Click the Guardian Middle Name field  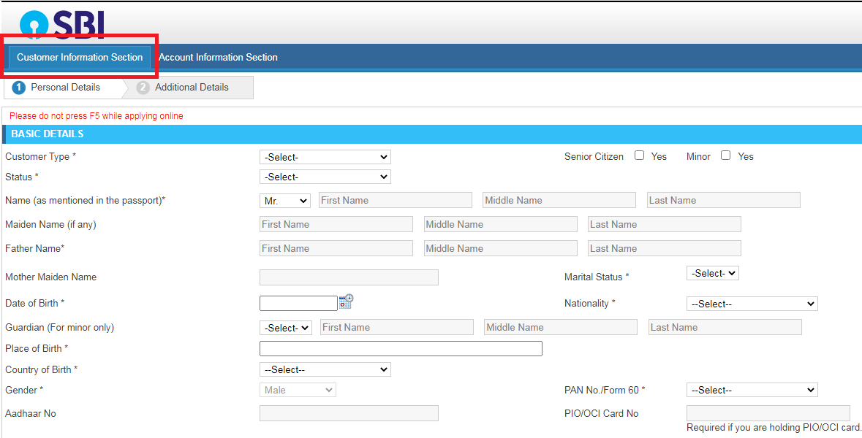(561, 327)
